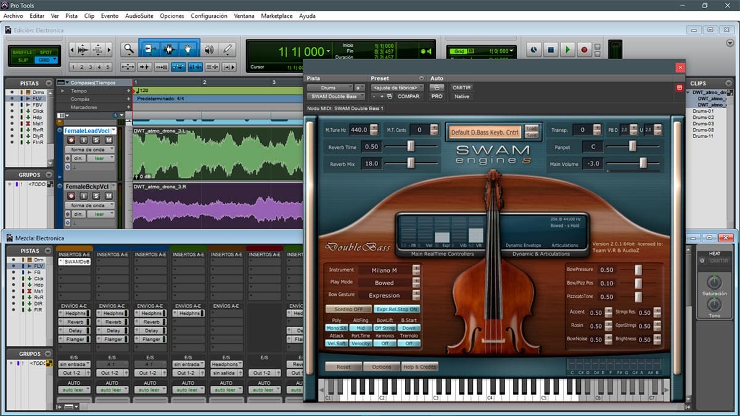Select the Pencil tool
740x416 pixels.
(228, 49)
